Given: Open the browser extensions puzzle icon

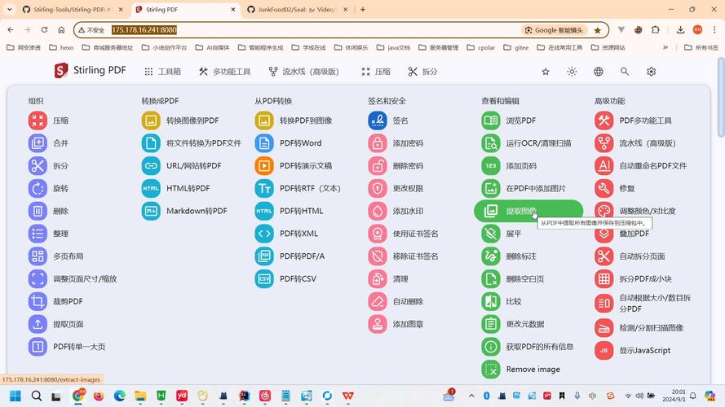Looking at the screenshot, I should coord(655,30).
